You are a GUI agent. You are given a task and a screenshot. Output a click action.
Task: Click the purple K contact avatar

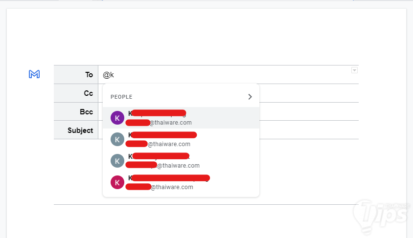[x=117, y=118]
